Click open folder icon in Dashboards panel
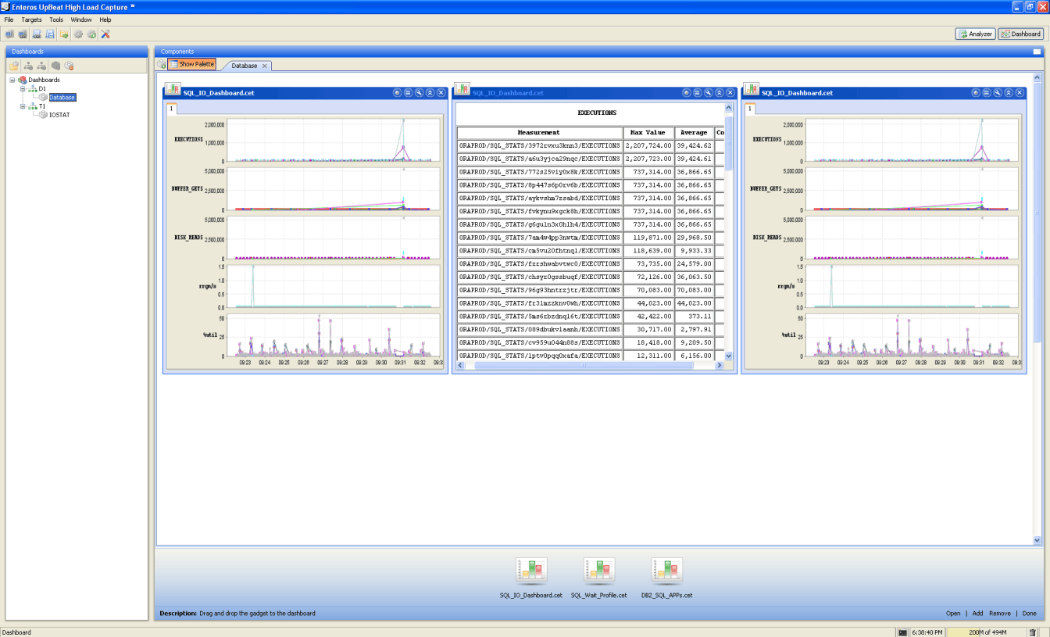Viewport: 1050px width, 637px height. [14, 66]
